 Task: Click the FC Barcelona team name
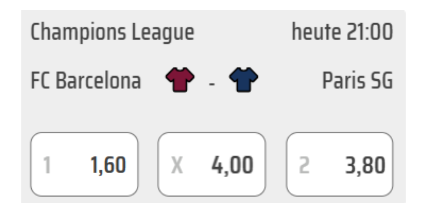tap(86, 81)
